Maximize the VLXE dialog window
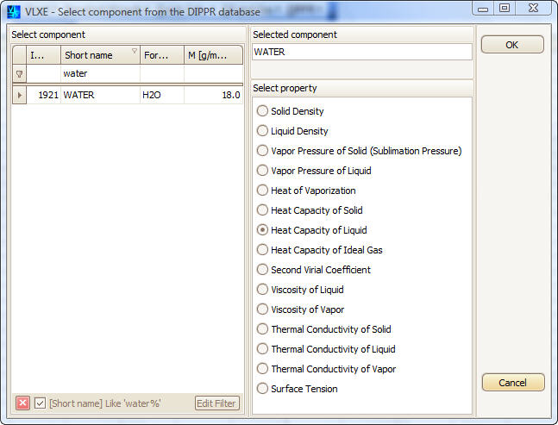The image size is (558, 425). click(x=505, y=8)
